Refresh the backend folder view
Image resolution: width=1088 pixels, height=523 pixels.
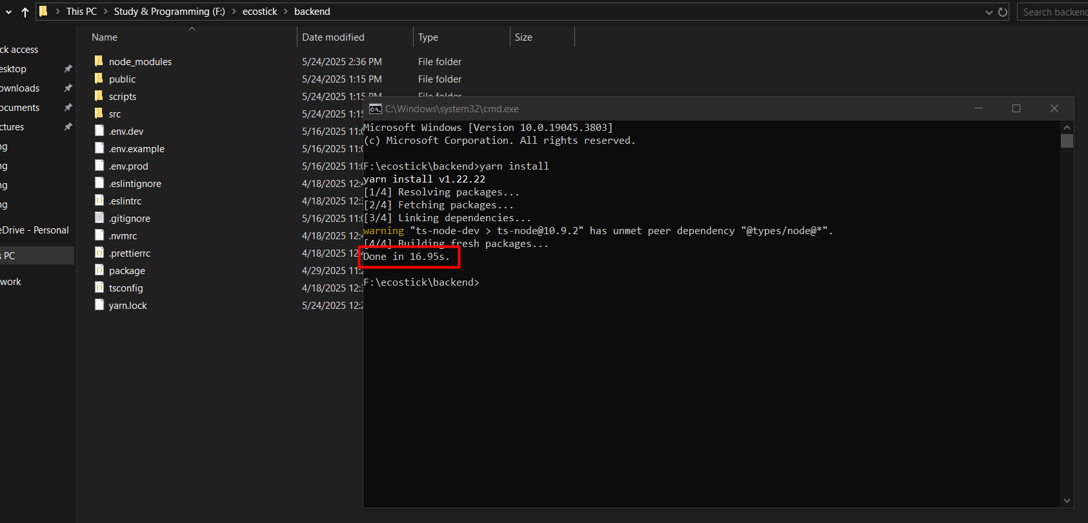click(x=1003, y=12)
